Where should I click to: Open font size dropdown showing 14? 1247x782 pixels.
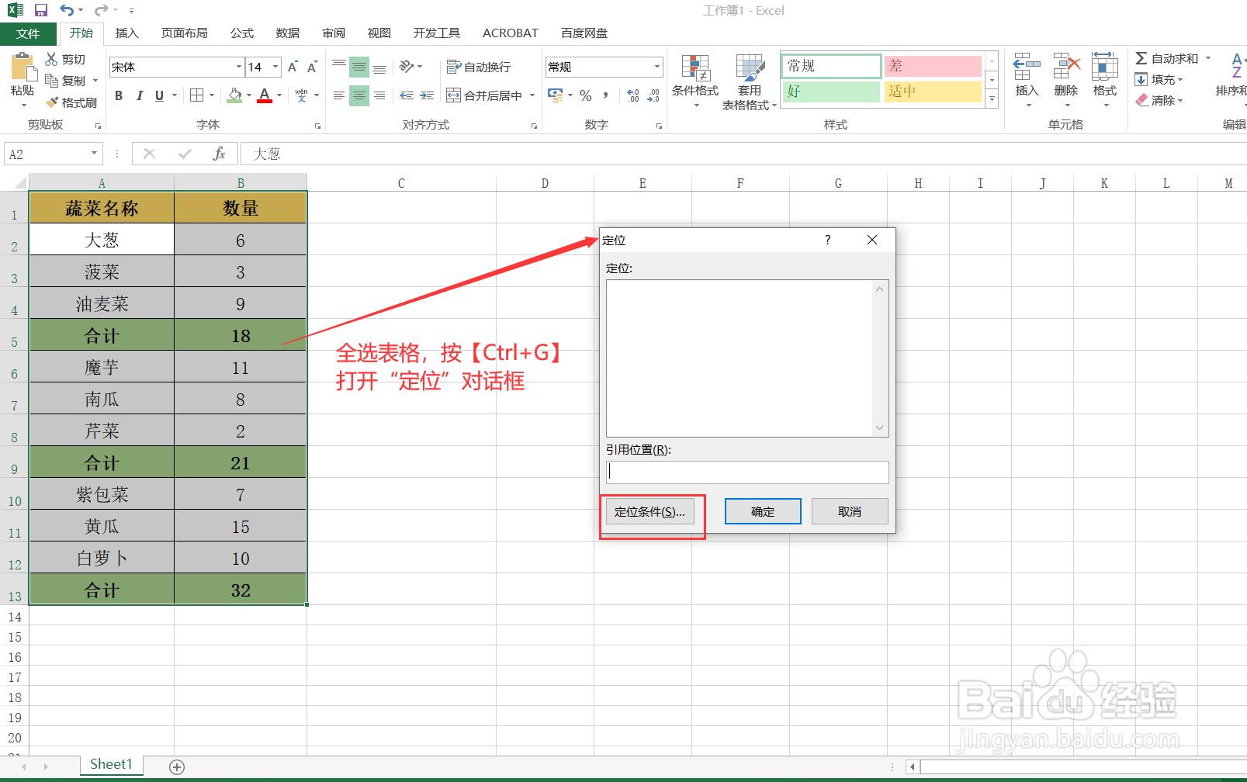[x=275, y=67]
